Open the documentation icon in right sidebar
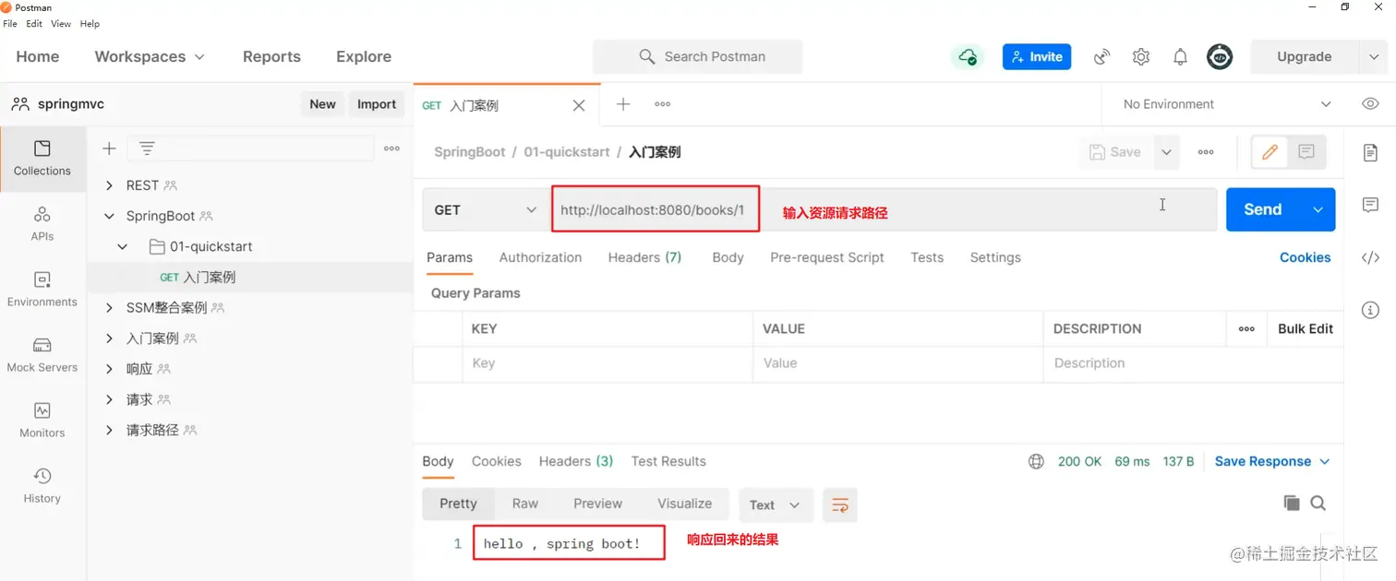This screenshot has height=581, width=1396. (1371, 153)
